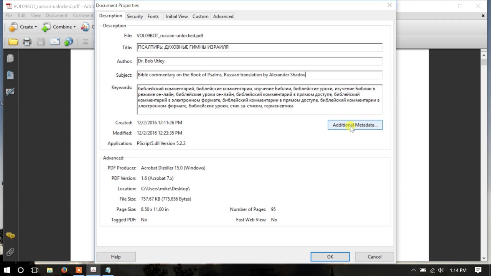Click into the Subject field

click(260, 75)
